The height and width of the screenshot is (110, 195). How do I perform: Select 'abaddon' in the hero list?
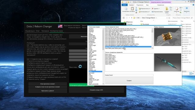pos(91,29)
